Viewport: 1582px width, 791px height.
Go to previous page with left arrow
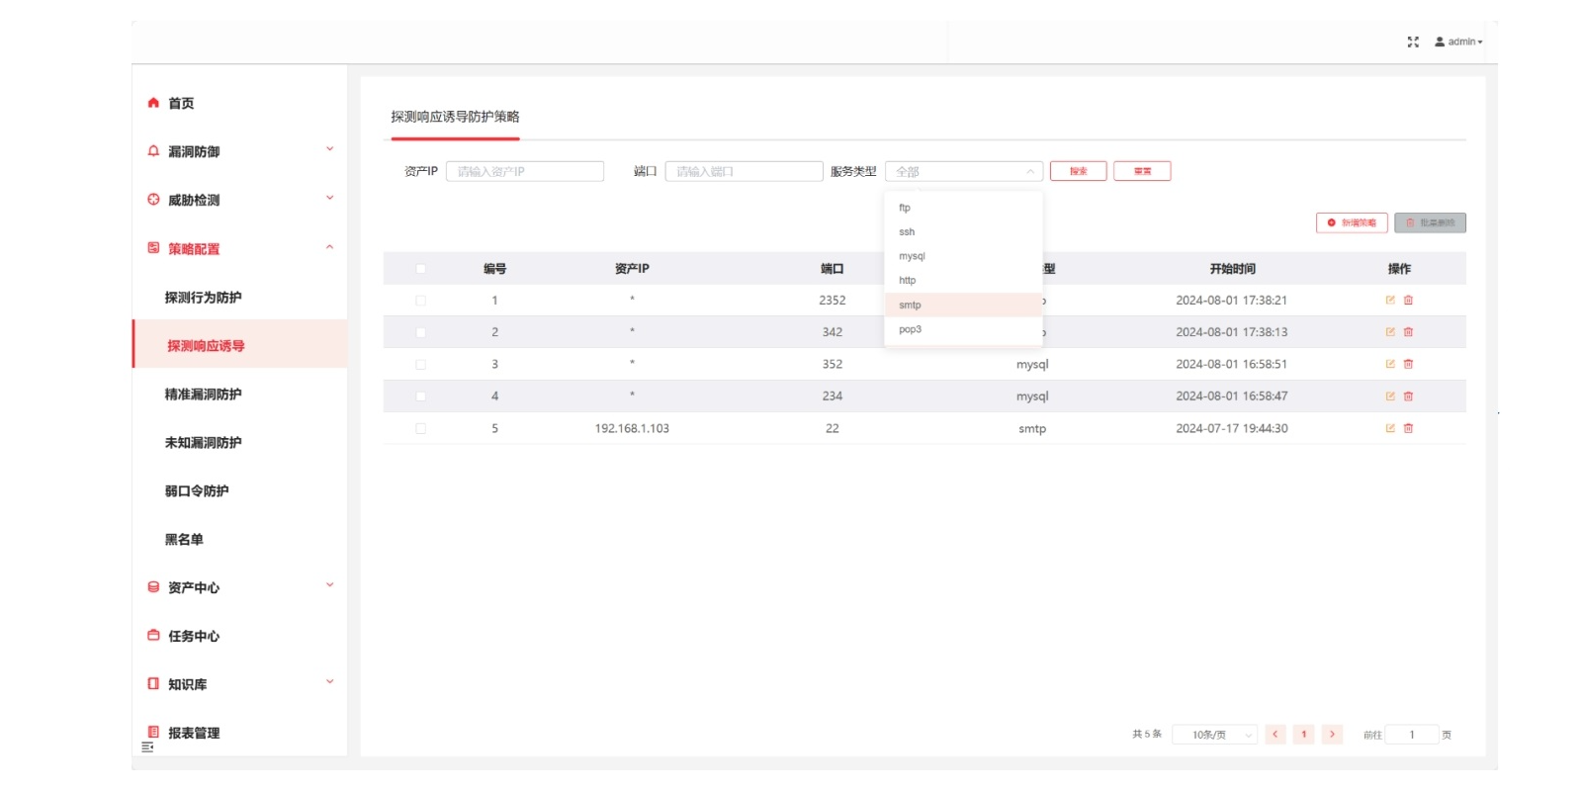point(1275,734)
